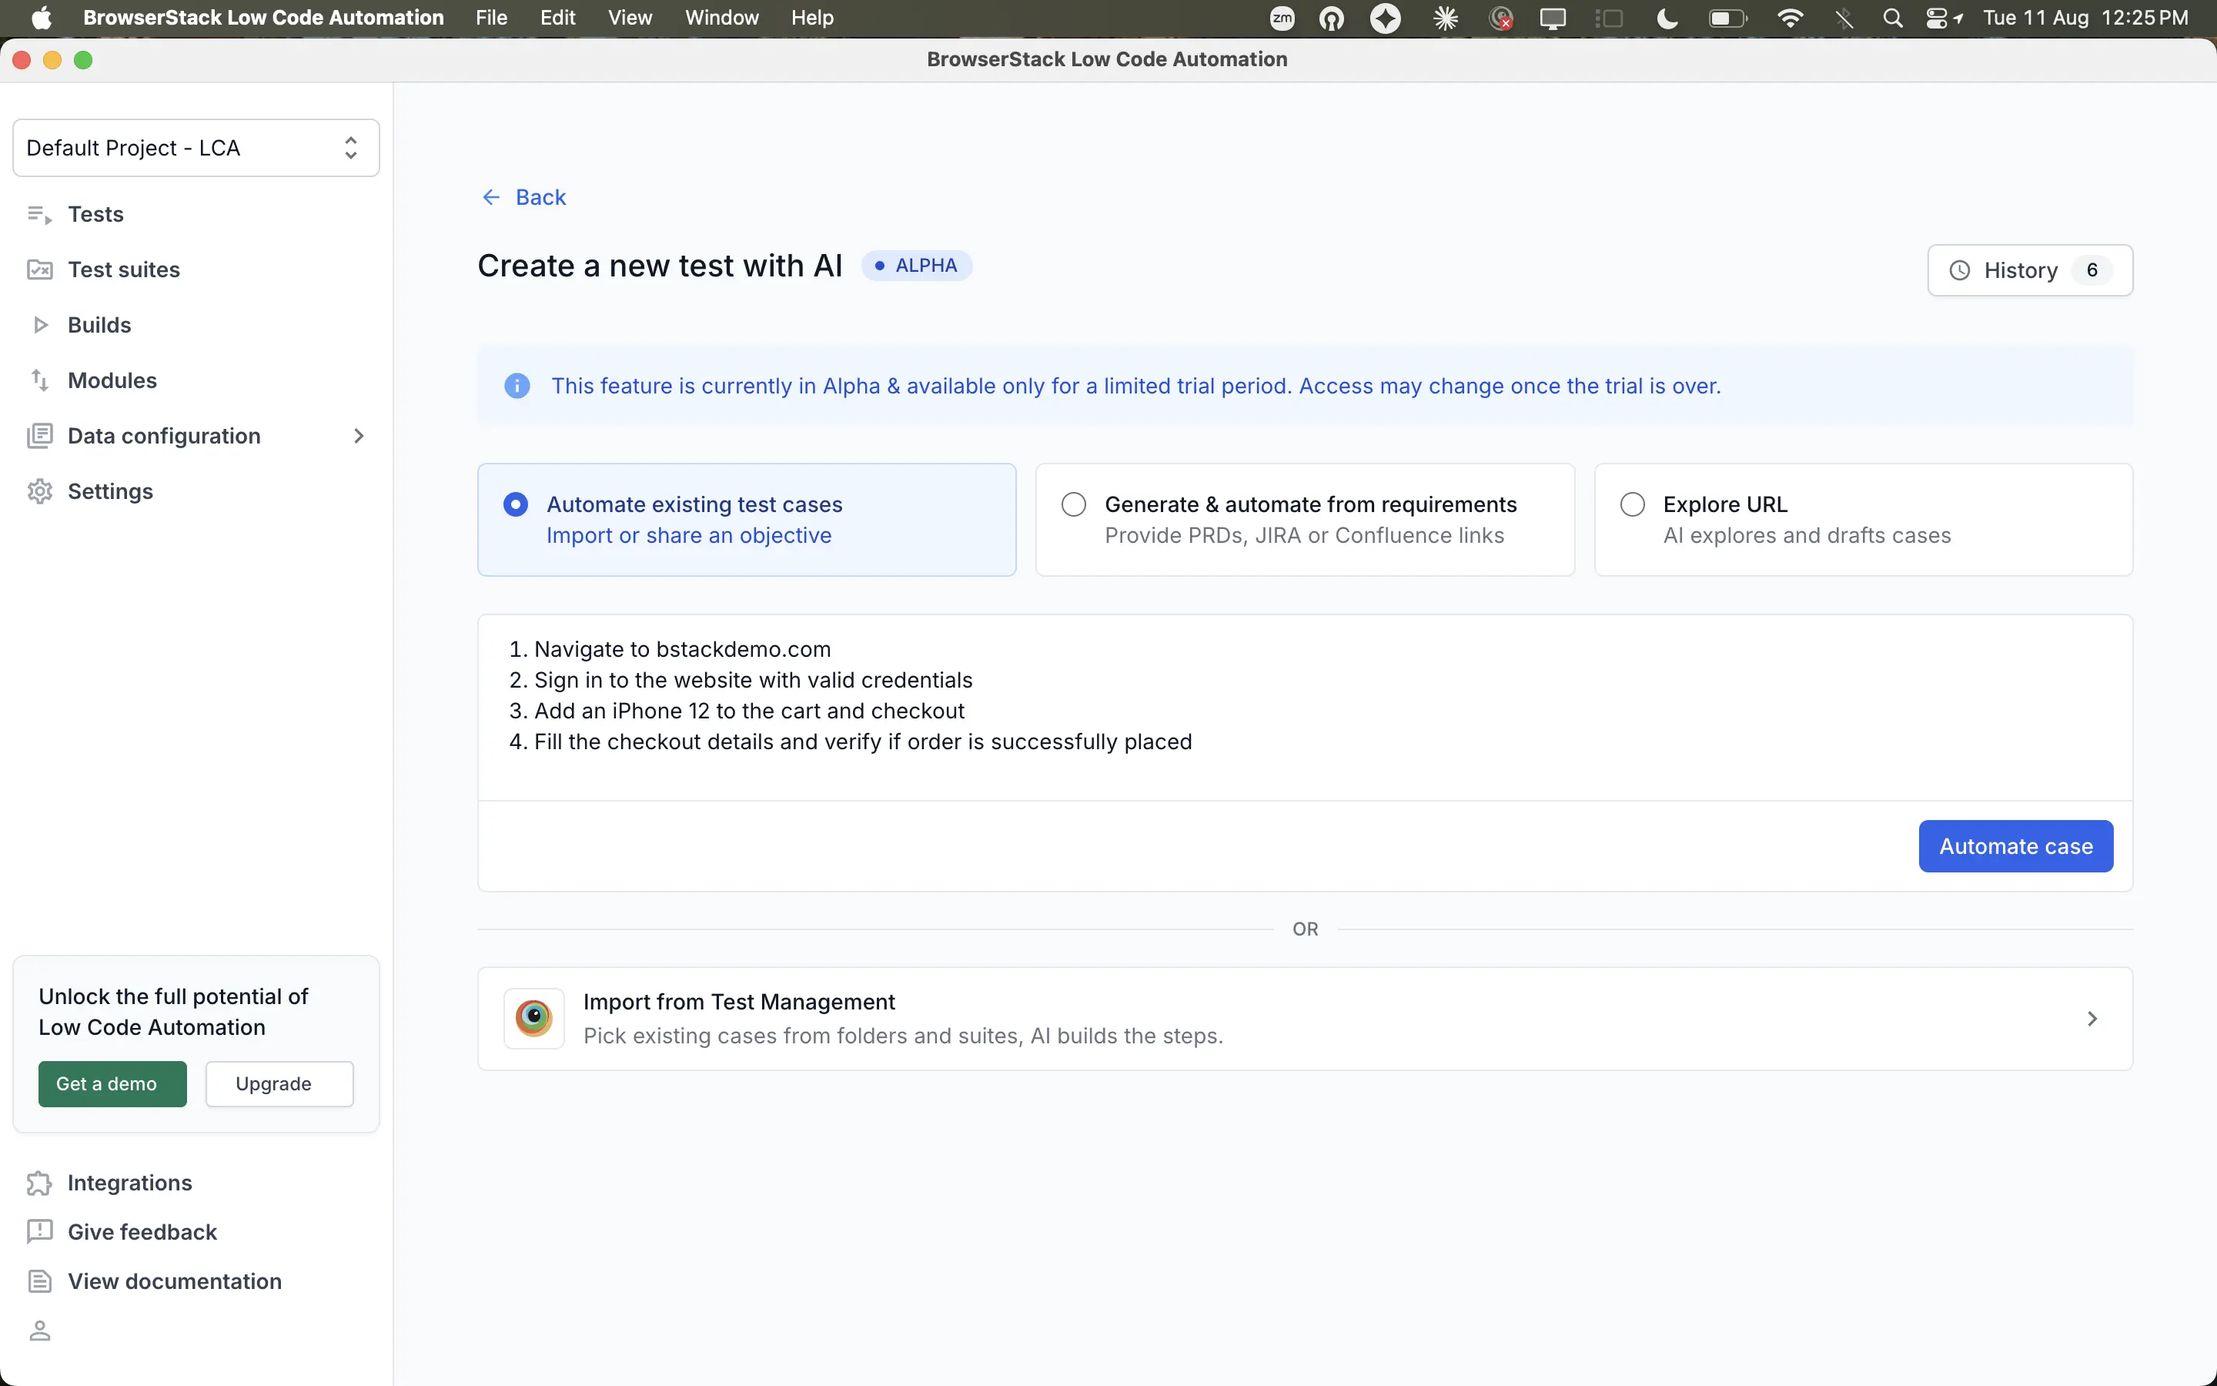Open the Give feedback label

click(x=142, y=1232)
